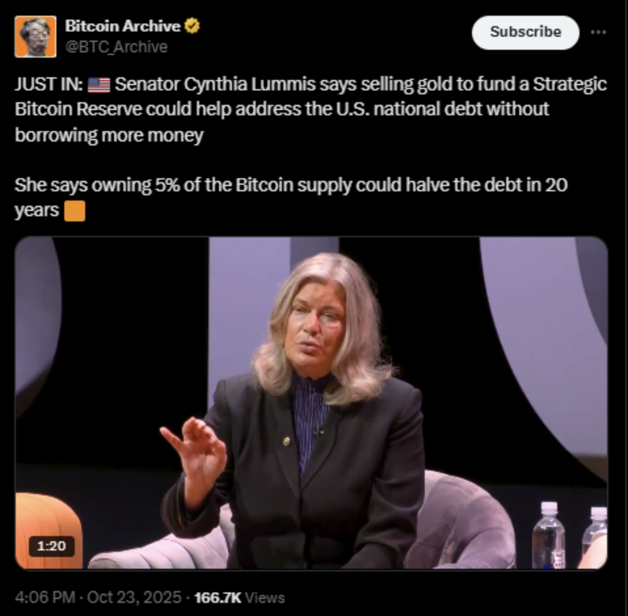Screen dimensions: 628x616
Task: Play the Senator Lummis video
Action: (311, 402)
